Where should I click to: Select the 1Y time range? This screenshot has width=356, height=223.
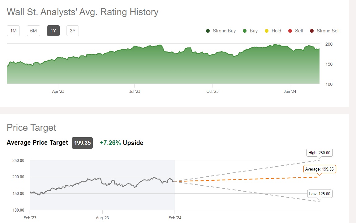[x=53, y=31]
